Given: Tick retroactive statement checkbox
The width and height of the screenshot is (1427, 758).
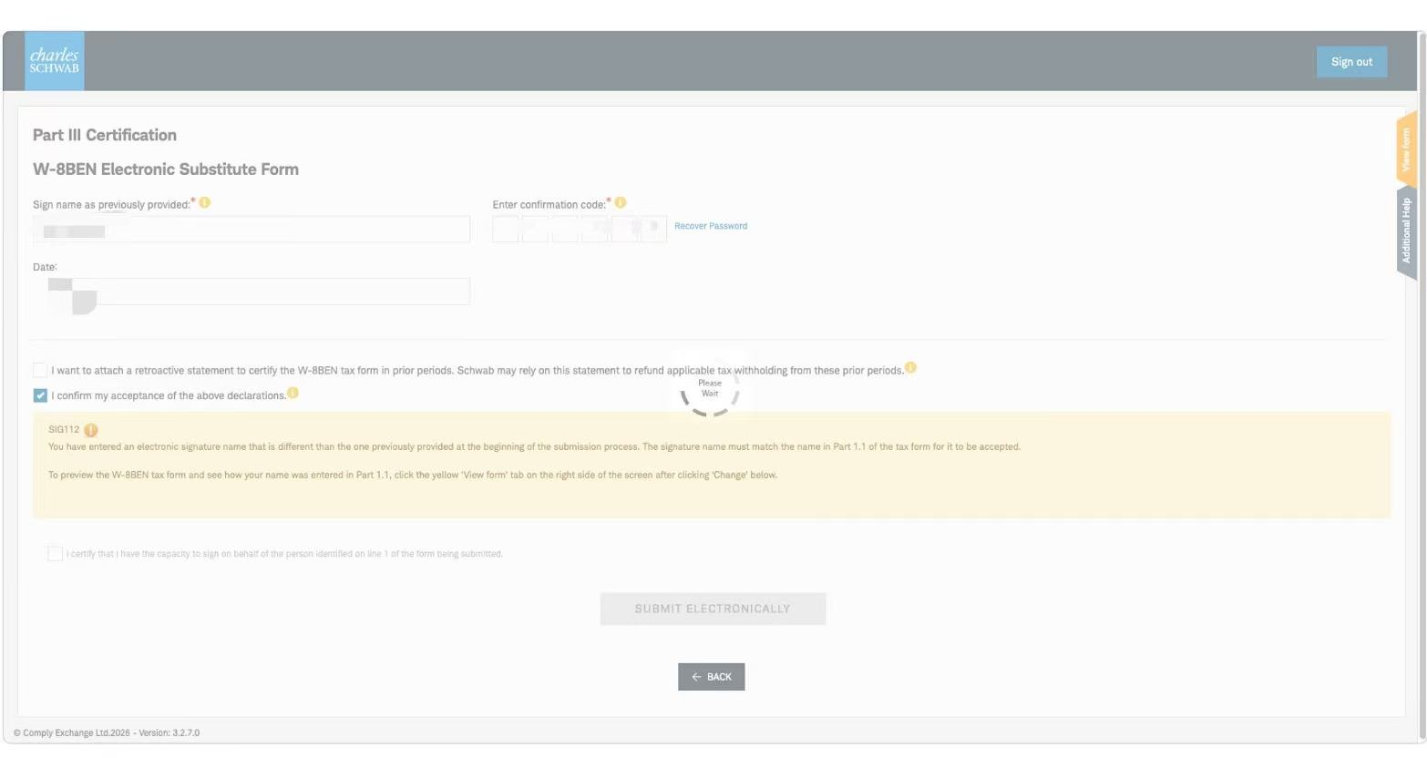Looking at the screenshot, I should point(40,370).
